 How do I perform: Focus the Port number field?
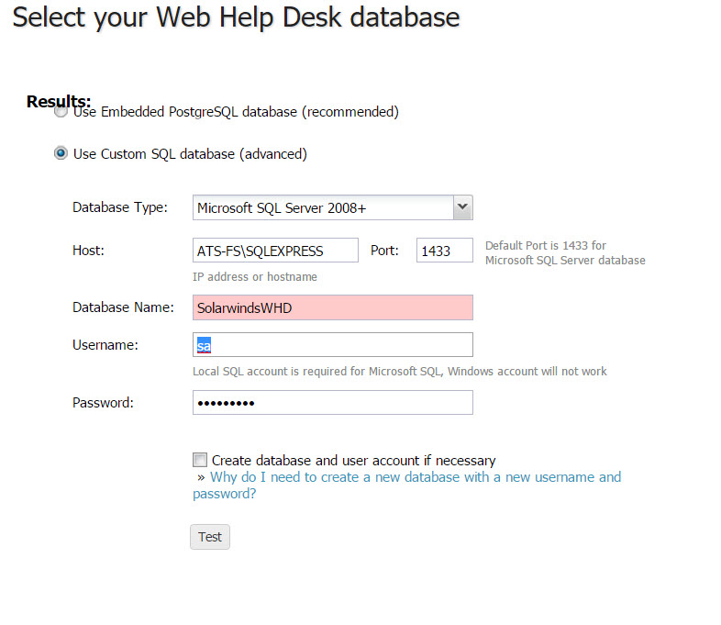click(x=444, y=251)
